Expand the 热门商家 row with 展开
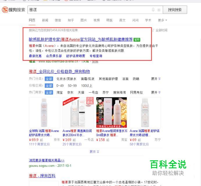 [x=156, y=92]
